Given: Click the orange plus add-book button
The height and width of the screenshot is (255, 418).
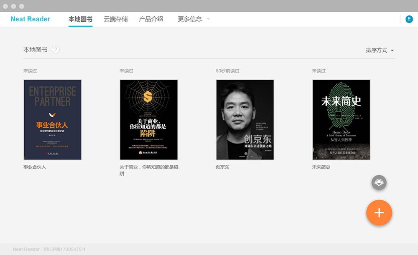Looking at the screenshot, I should tap(379, 213).
